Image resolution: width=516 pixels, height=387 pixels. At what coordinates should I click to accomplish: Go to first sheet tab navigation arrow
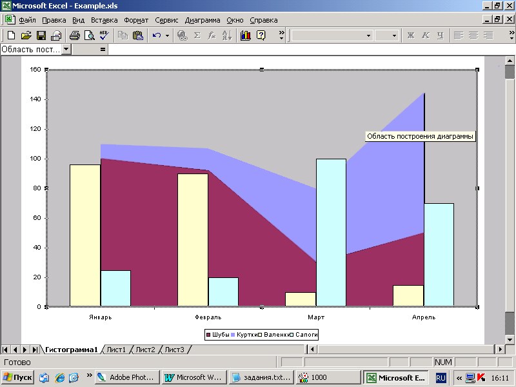(5, 350)
